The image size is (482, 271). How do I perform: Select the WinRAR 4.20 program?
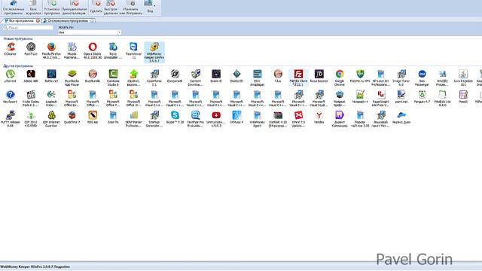pyautogui.click(x=278, y=119)
